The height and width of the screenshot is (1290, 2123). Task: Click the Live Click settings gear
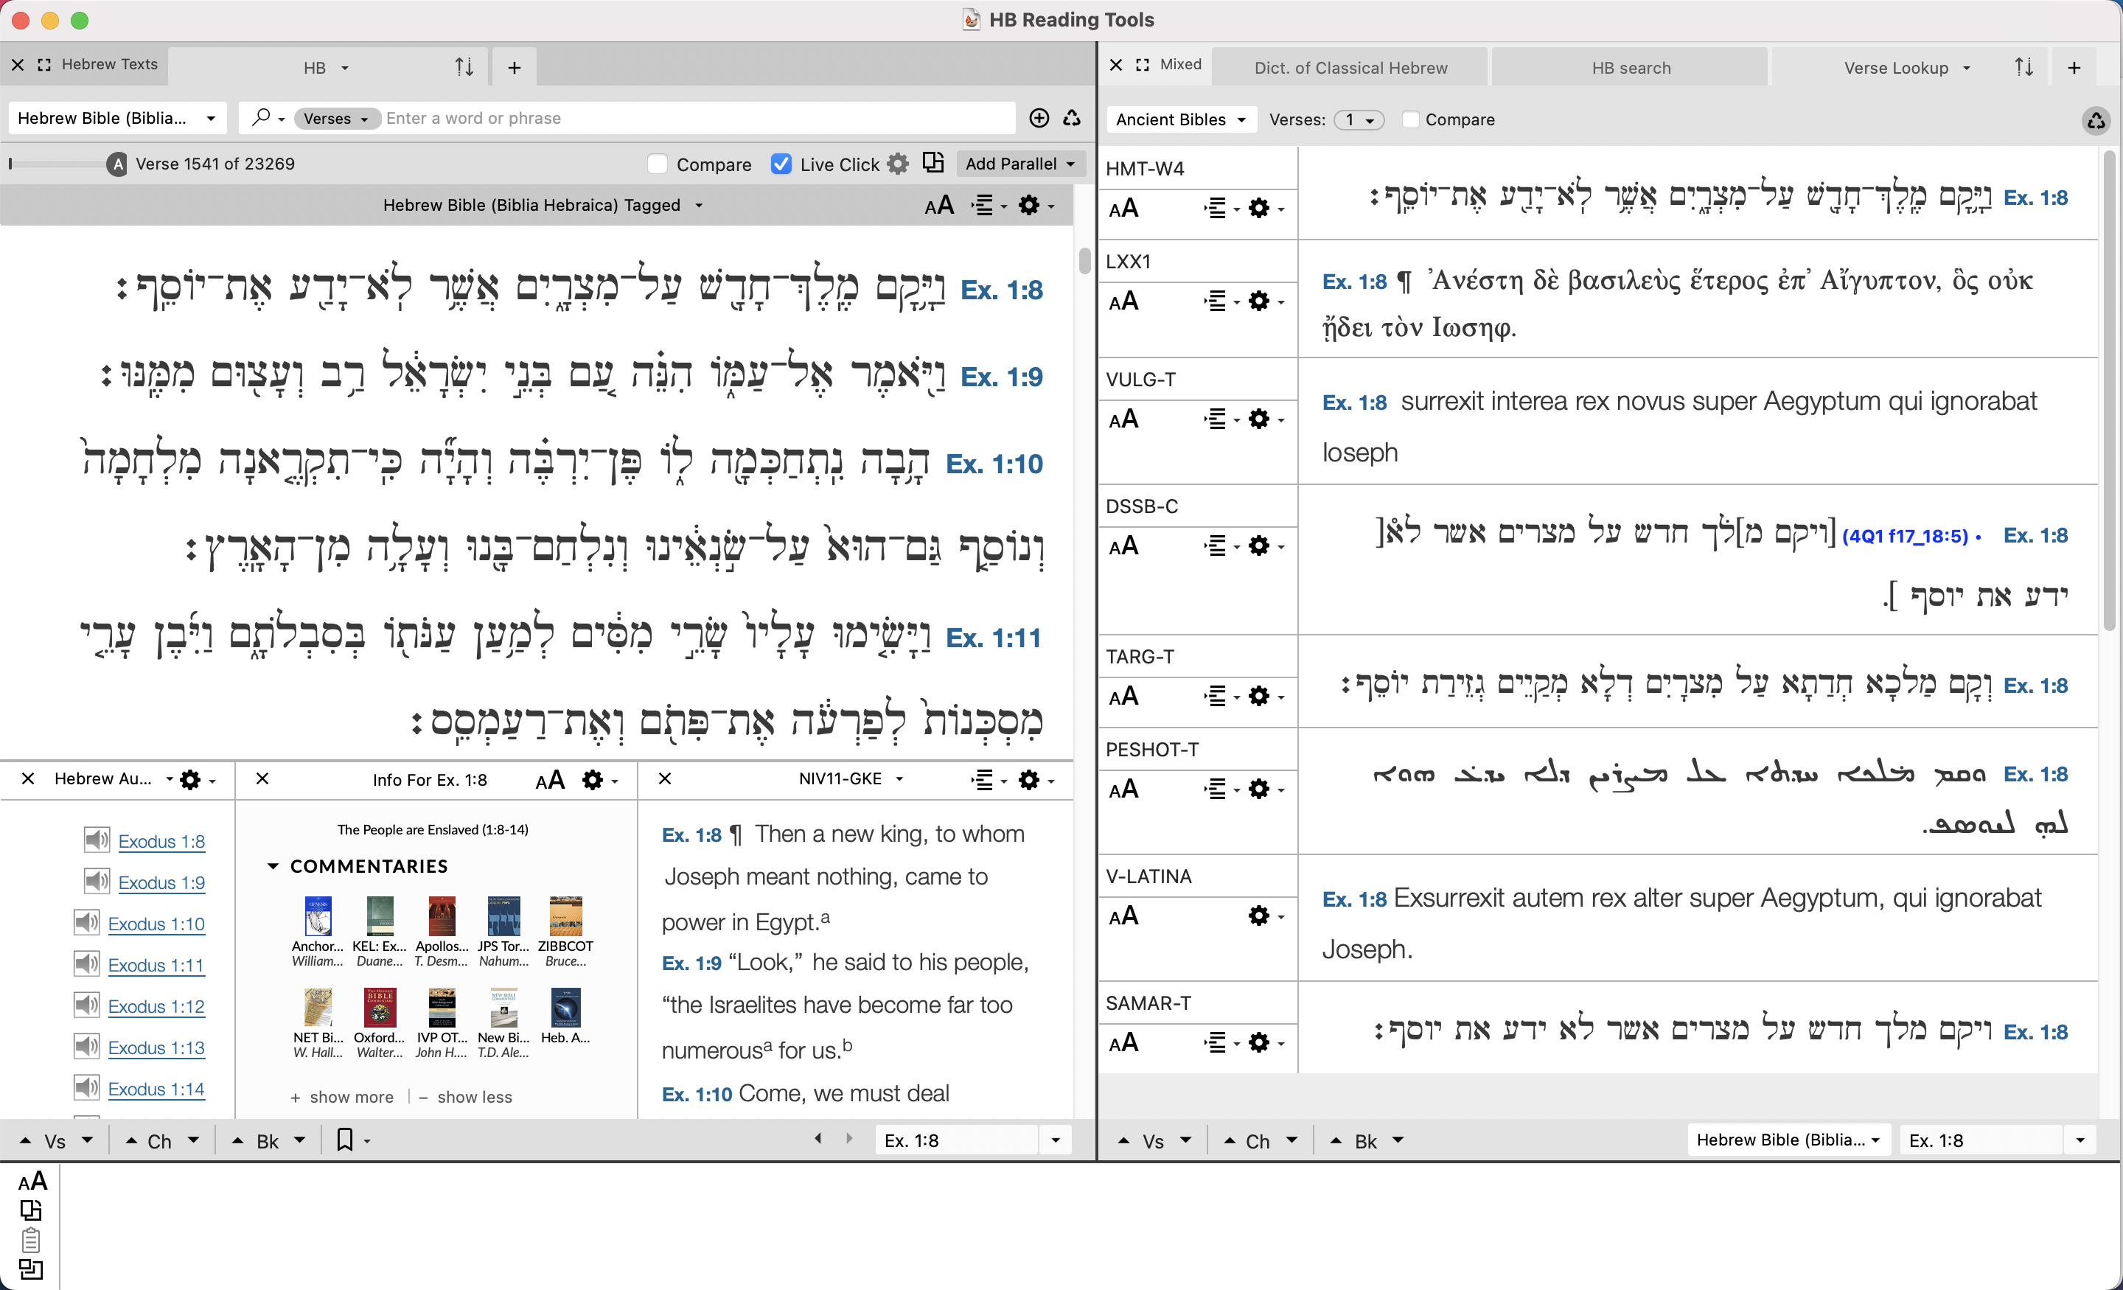898,164
